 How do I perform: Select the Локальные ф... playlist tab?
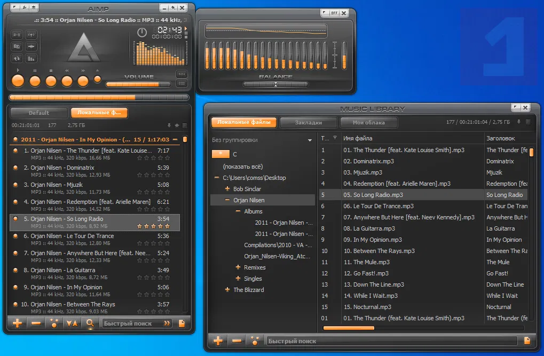[99, 113]
